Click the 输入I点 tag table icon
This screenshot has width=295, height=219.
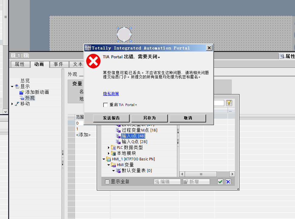tap(118, 136)
